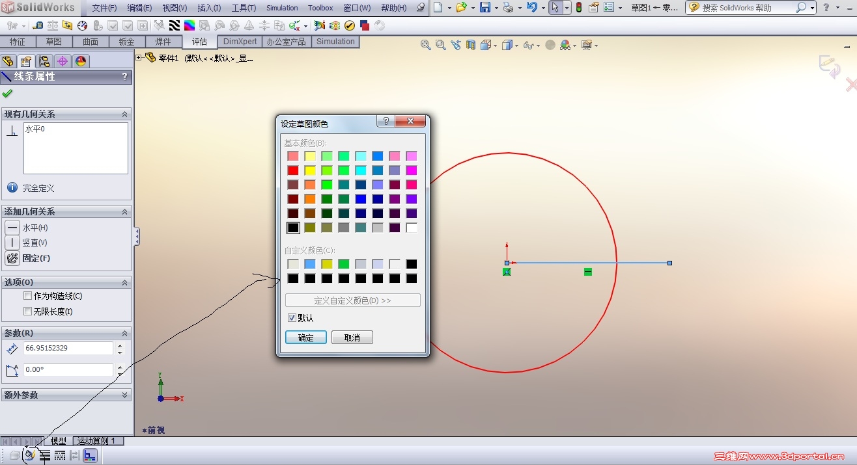Click the Compare Documents red-blue icon
857x465 pixels.
point(365,26)
